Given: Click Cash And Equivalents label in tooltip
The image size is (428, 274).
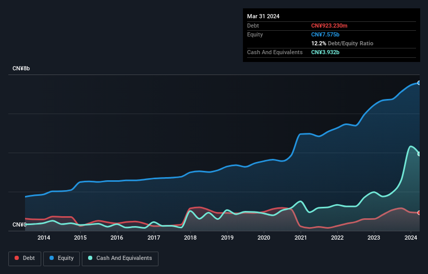Looking at the screenshot, I should tap(275, 52).
